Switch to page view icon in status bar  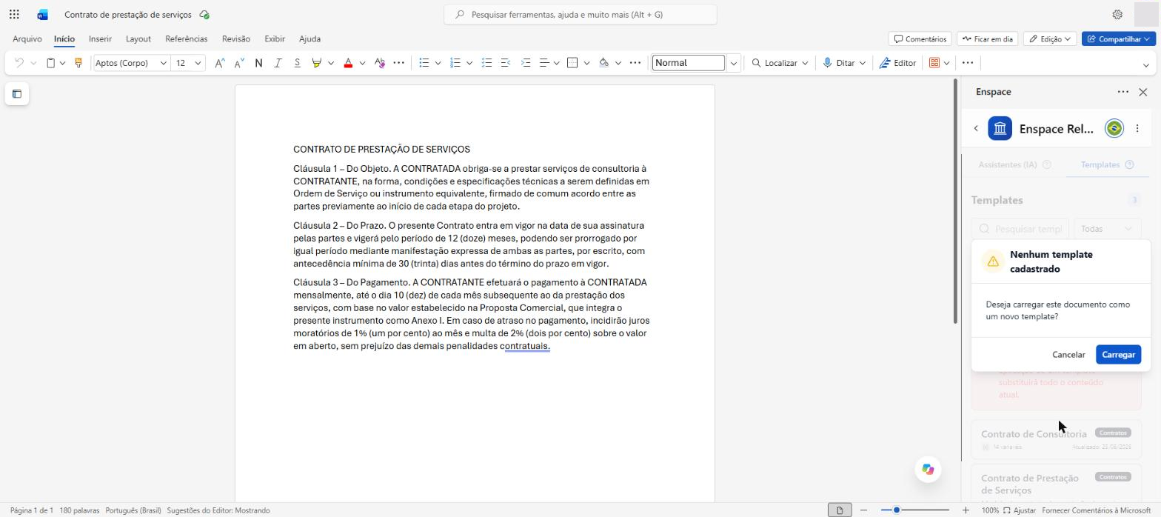tap(840, 510)
